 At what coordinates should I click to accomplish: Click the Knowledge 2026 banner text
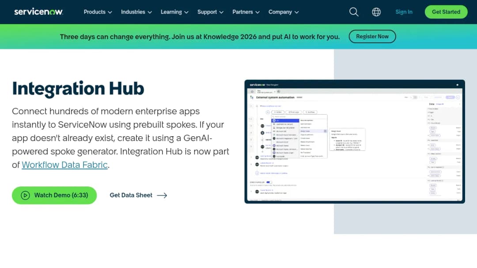pos(200,37)
